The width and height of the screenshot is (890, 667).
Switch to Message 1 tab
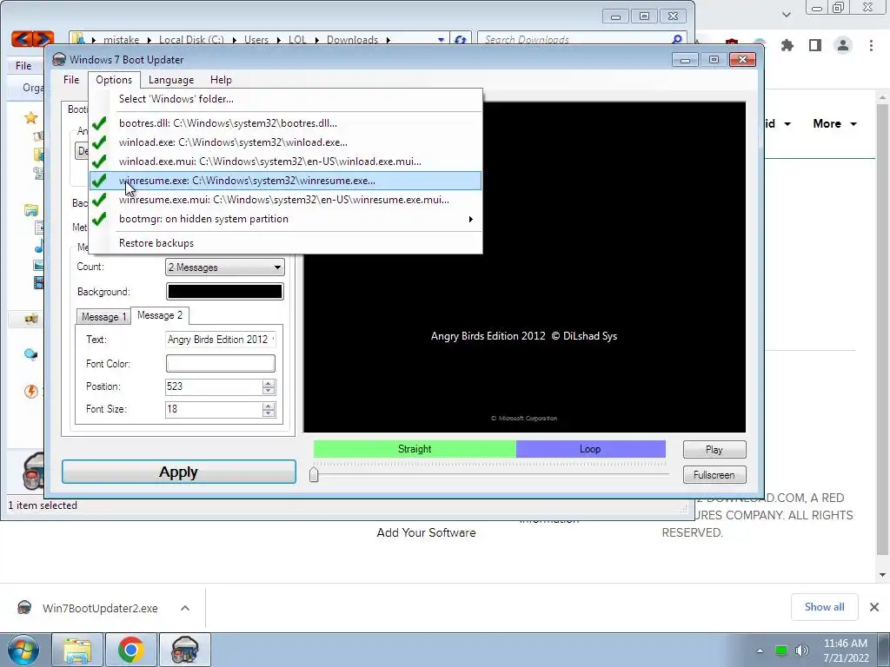pos(103,316)
